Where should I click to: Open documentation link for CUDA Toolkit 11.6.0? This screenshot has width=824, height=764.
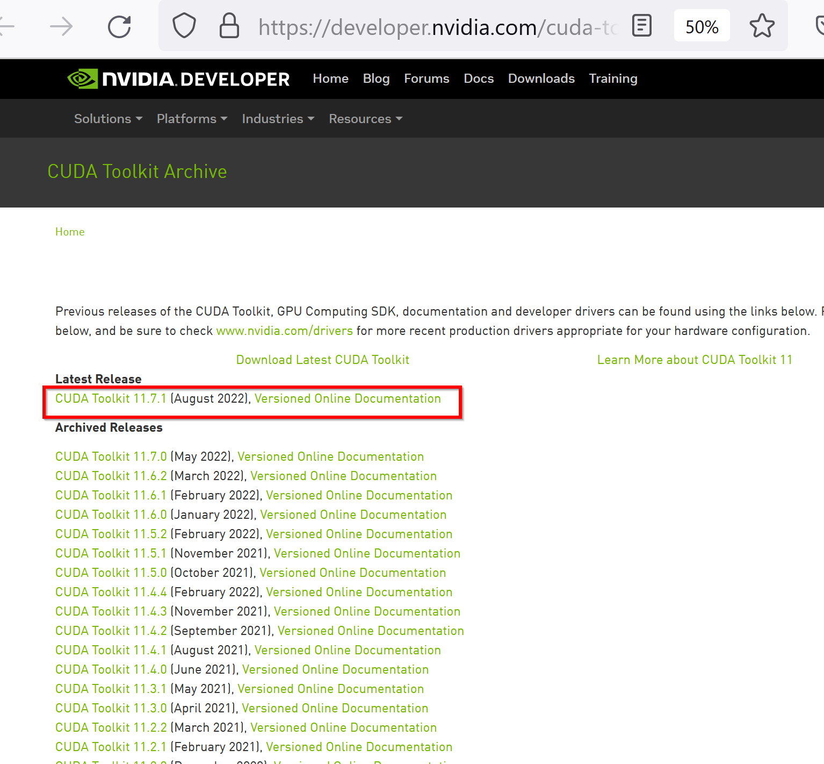pyautogui.click(x=353, y=515)
